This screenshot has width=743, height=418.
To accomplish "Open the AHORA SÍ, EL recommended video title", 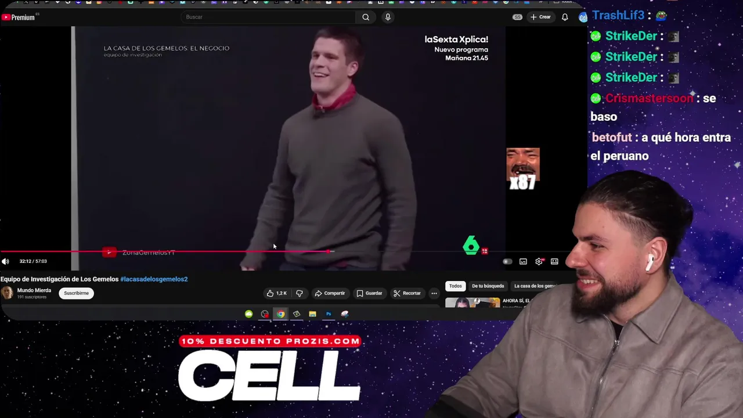I will [517, 301].
